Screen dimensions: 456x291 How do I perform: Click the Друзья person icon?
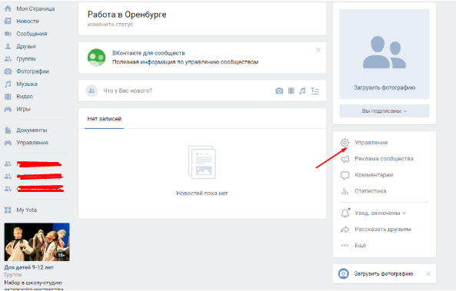click(x=8, y=46)
